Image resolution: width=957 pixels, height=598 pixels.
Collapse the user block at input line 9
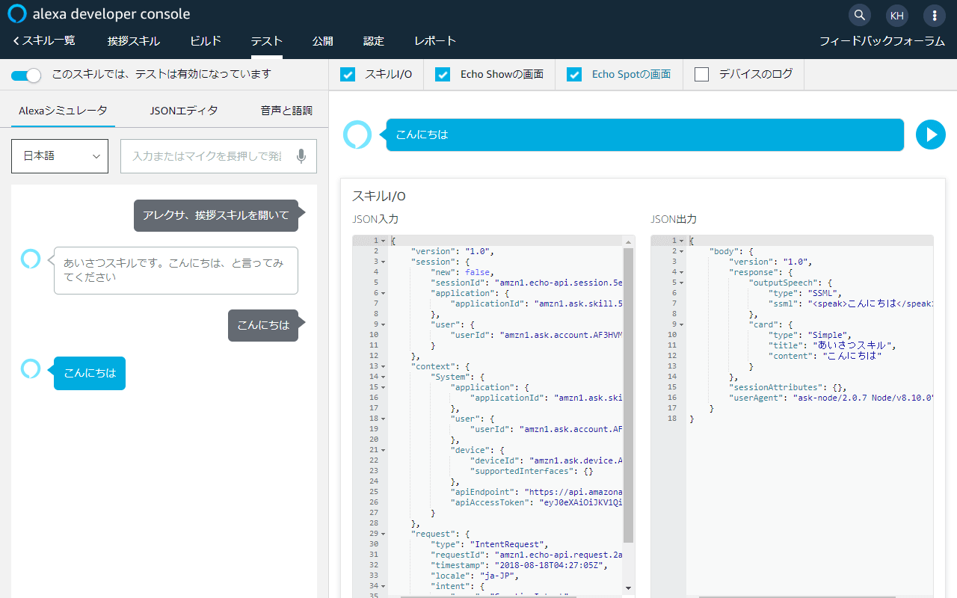pyautogui.click(x=384, y=324)
